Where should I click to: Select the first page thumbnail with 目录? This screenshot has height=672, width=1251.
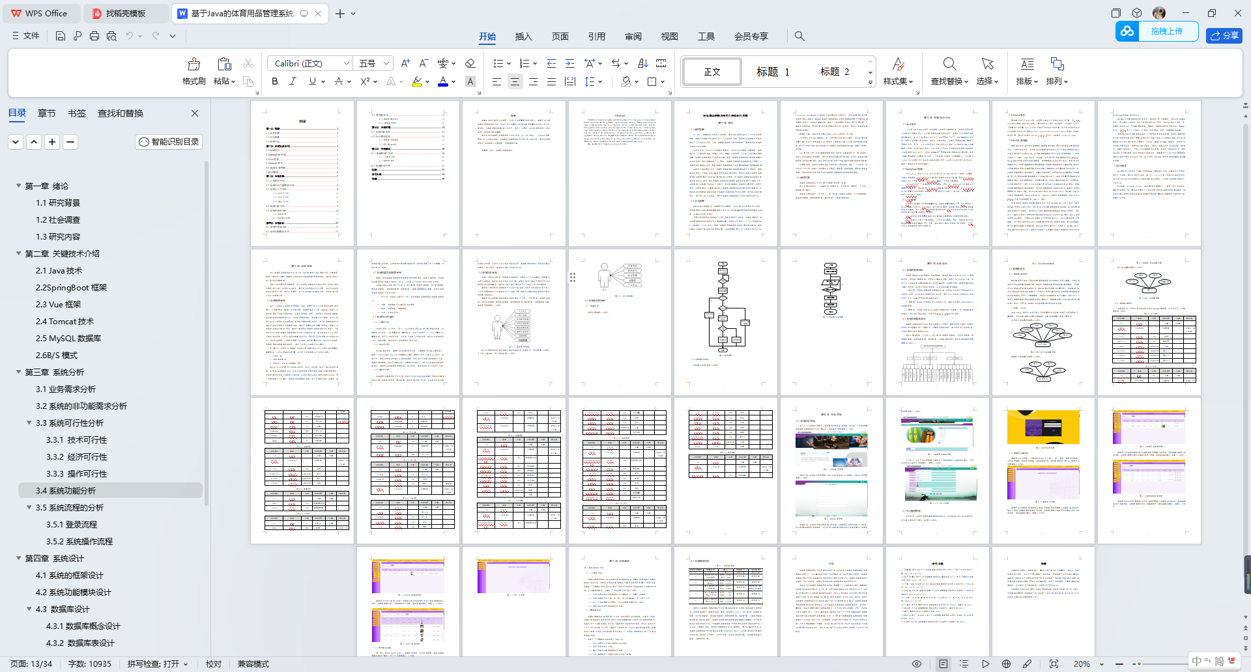[302, 174]
